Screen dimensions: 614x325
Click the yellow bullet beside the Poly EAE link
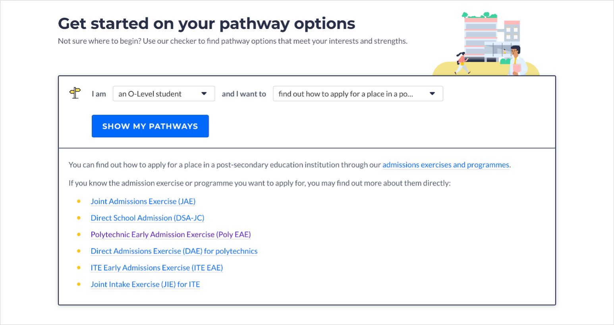click(79, 235)
